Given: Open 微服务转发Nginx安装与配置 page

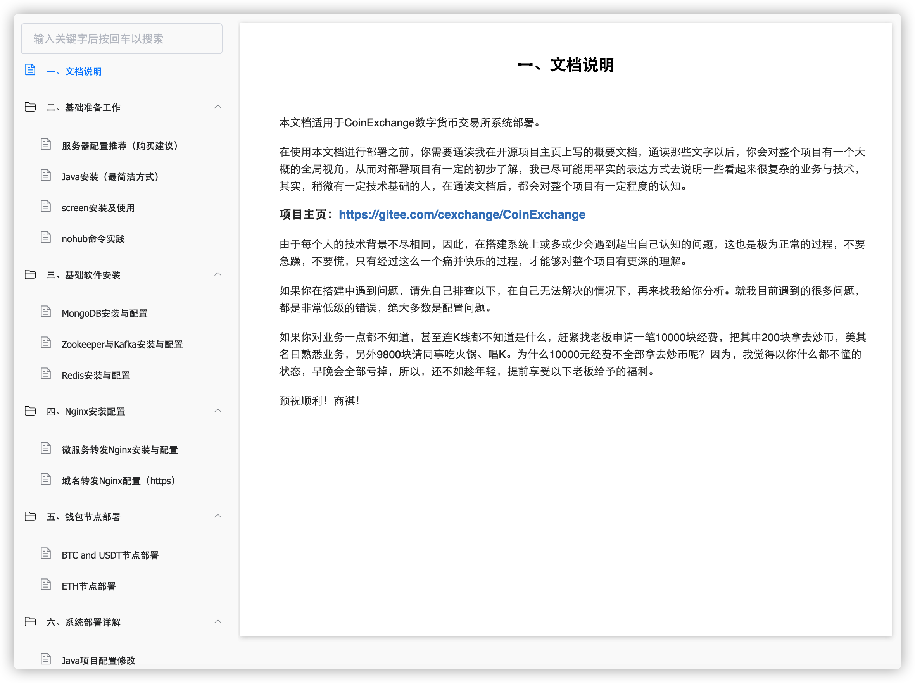Looking at the screenshot, I should (x=120, y=450).
